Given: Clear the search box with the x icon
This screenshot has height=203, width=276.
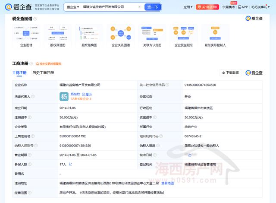Looking at the screenshot, I should 139,7.
